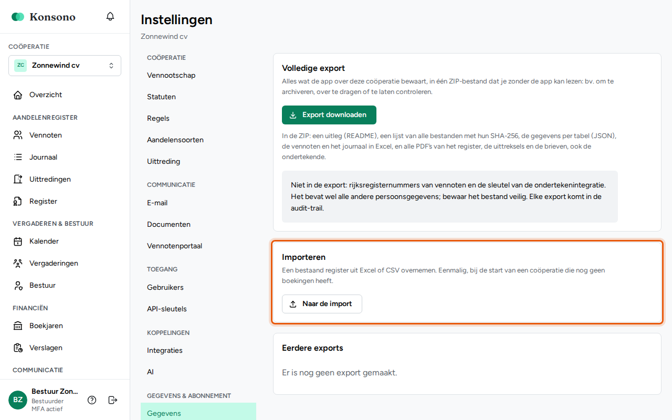Screen dimensions: 672x420
Task: Go to Regels settings
Action: 198,119
